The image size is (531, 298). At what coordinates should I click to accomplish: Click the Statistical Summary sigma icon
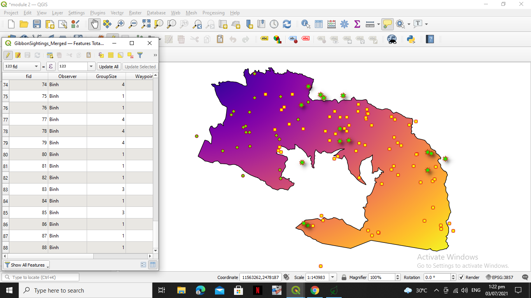[x=357, y=24]
